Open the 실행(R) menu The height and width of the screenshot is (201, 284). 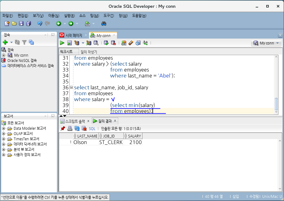pos(69,16)
